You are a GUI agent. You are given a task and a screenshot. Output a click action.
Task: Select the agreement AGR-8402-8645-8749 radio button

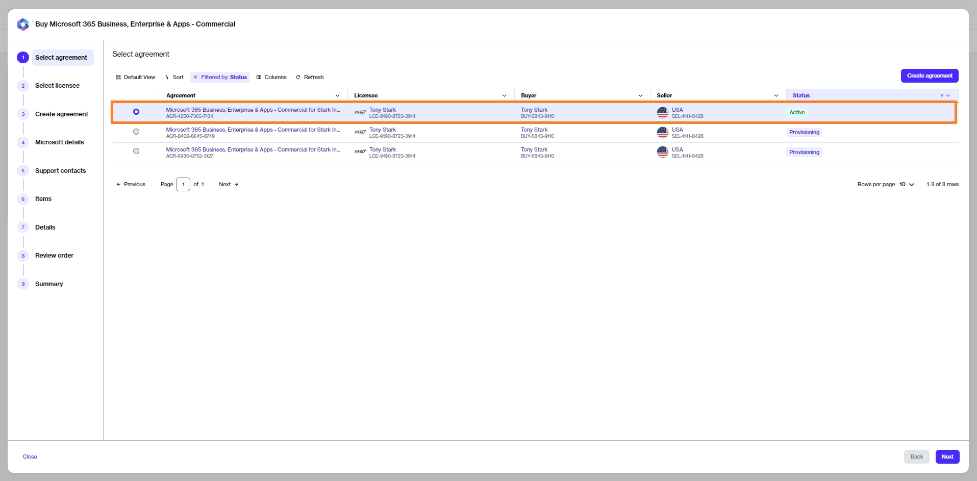click(x=136, y=132)
